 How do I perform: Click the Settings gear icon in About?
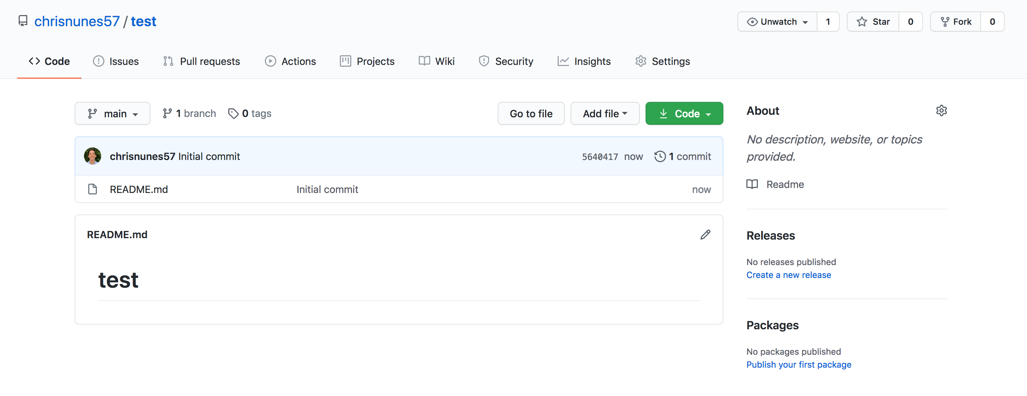pos(941,111)
